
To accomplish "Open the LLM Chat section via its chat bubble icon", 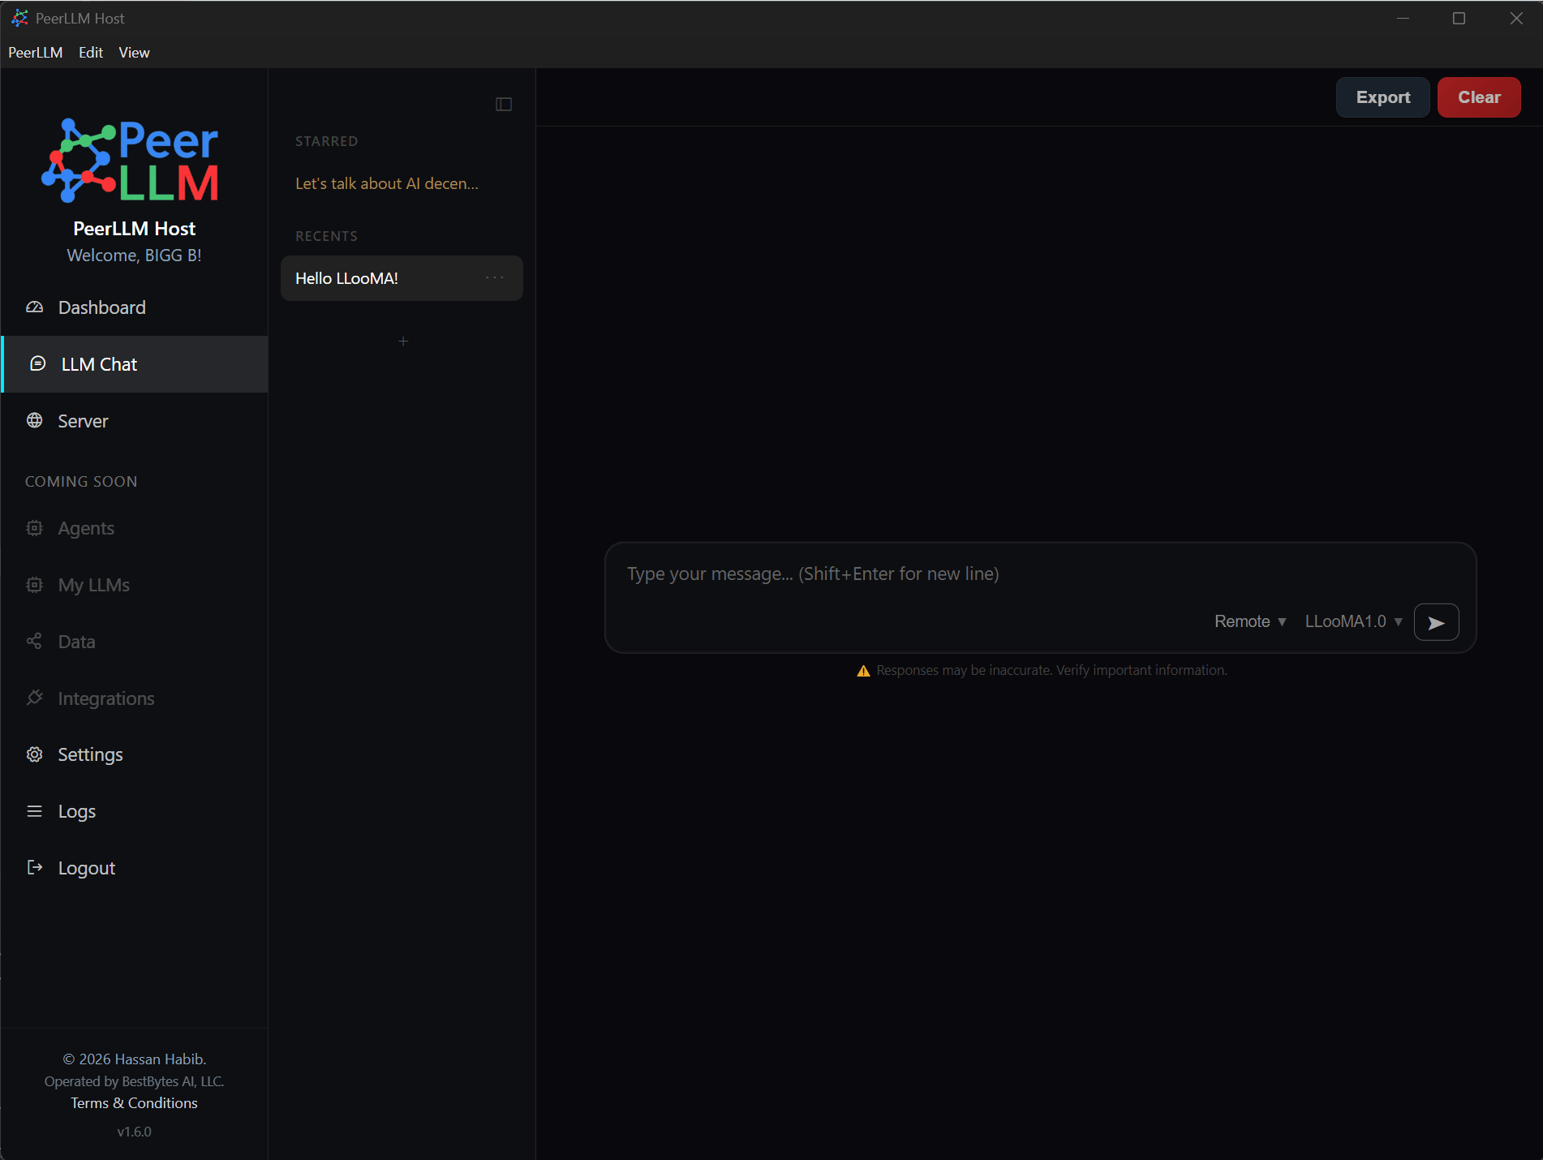I will click(37, 364).
